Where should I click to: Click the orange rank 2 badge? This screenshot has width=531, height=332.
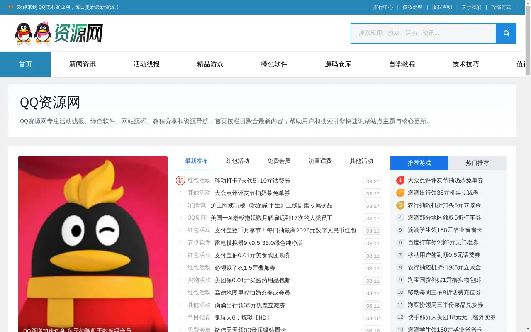[x=400, y=193]
